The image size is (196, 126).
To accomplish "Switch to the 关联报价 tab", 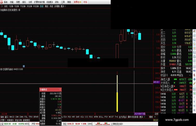I will [10, 120].
